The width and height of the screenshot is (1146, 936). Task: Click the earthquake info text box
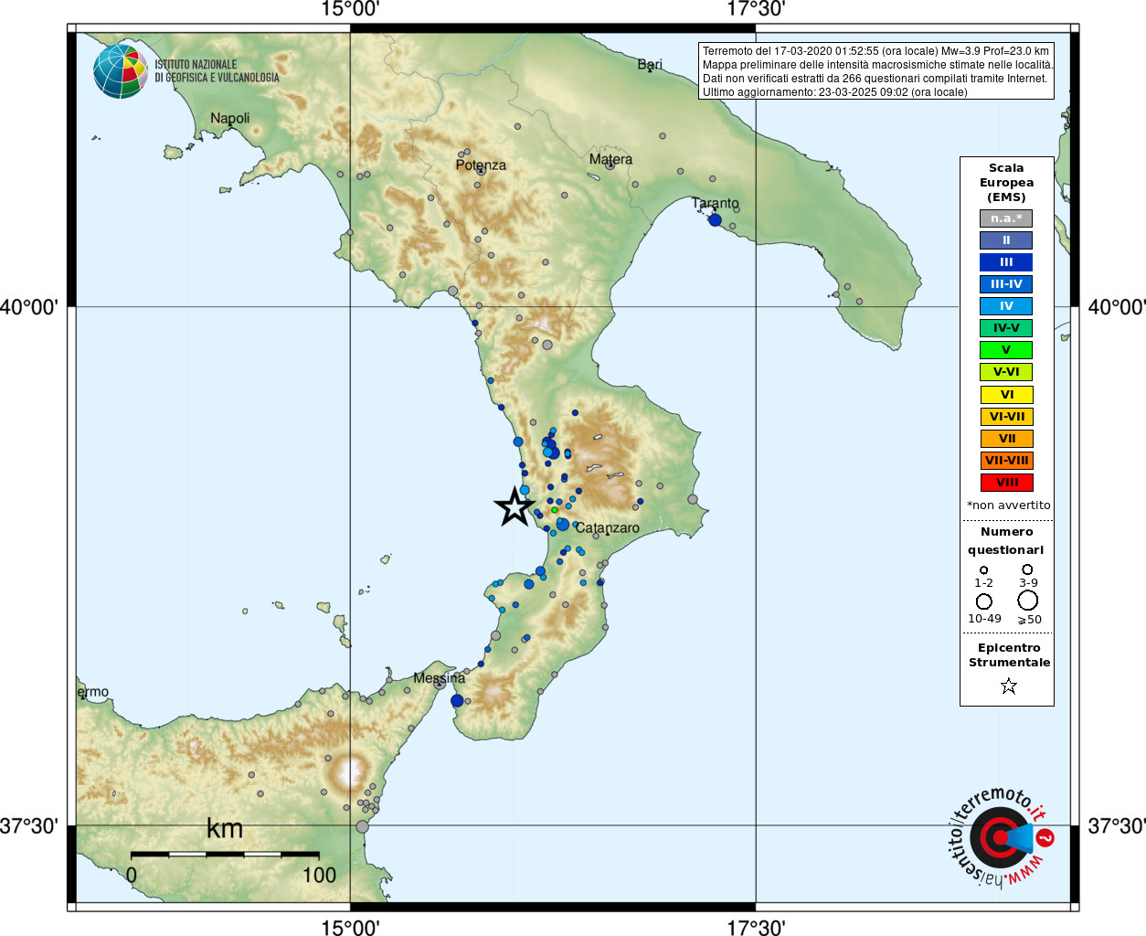pyautogui.click(x=876, y=70)
